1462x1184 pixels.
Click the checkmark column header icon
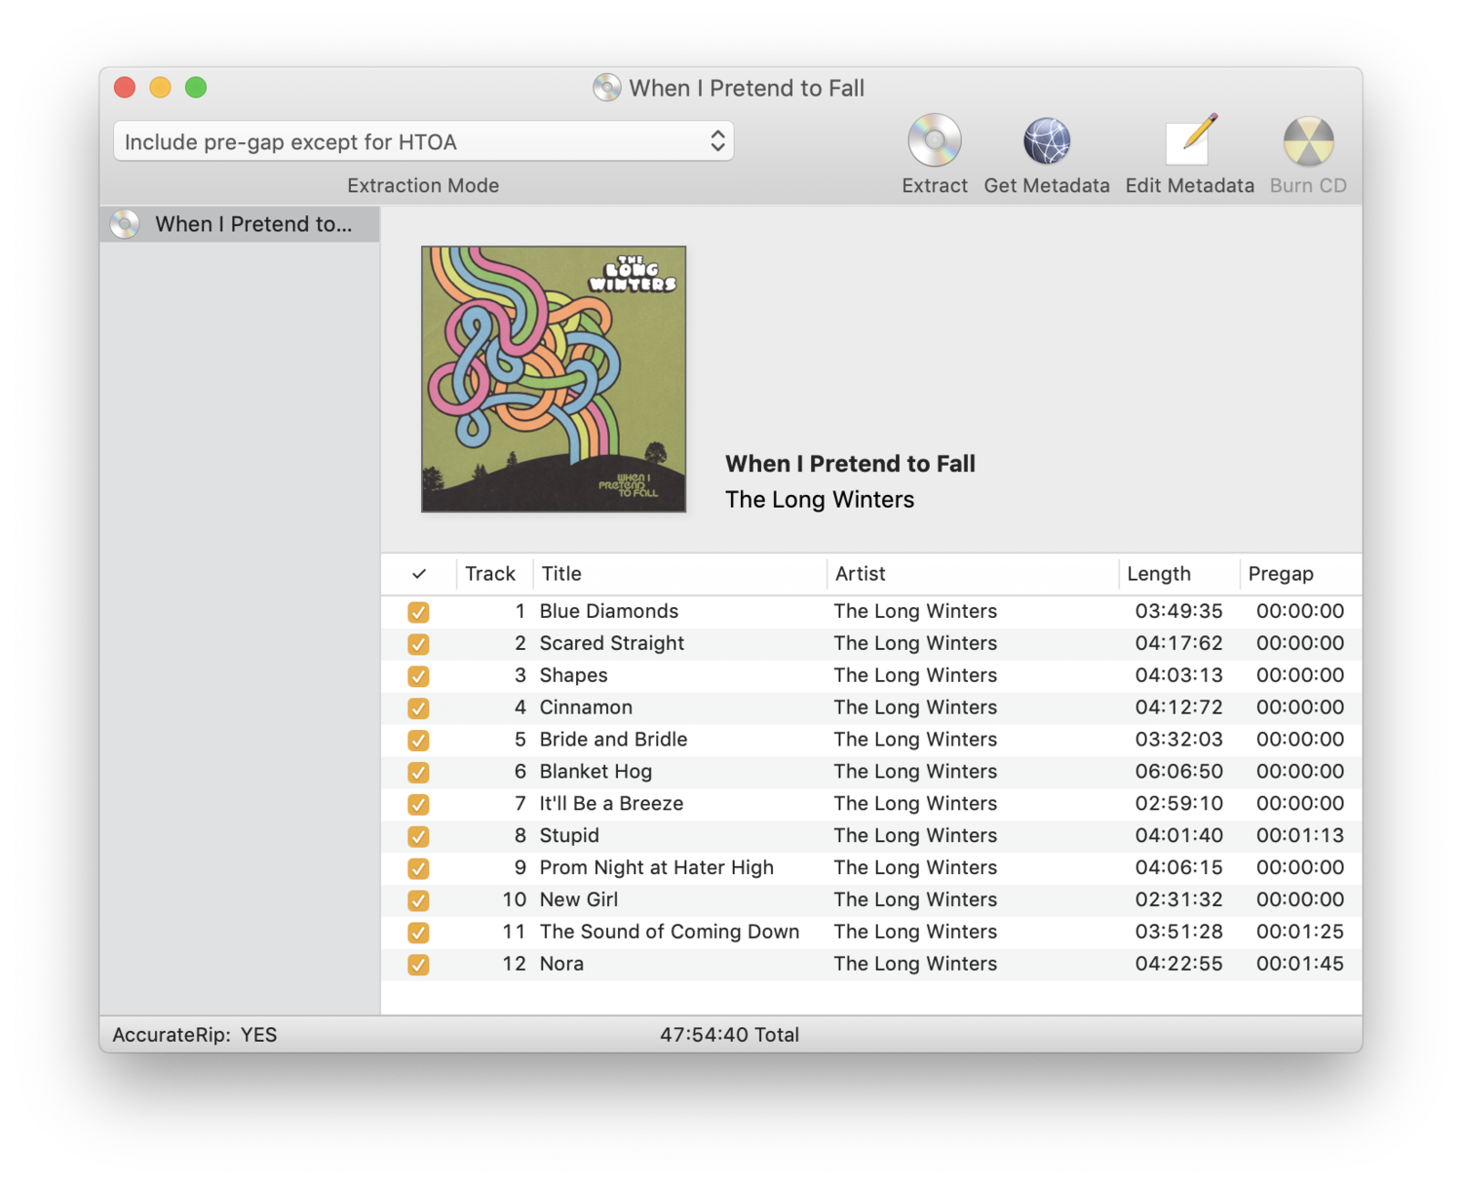click(419, 574)
